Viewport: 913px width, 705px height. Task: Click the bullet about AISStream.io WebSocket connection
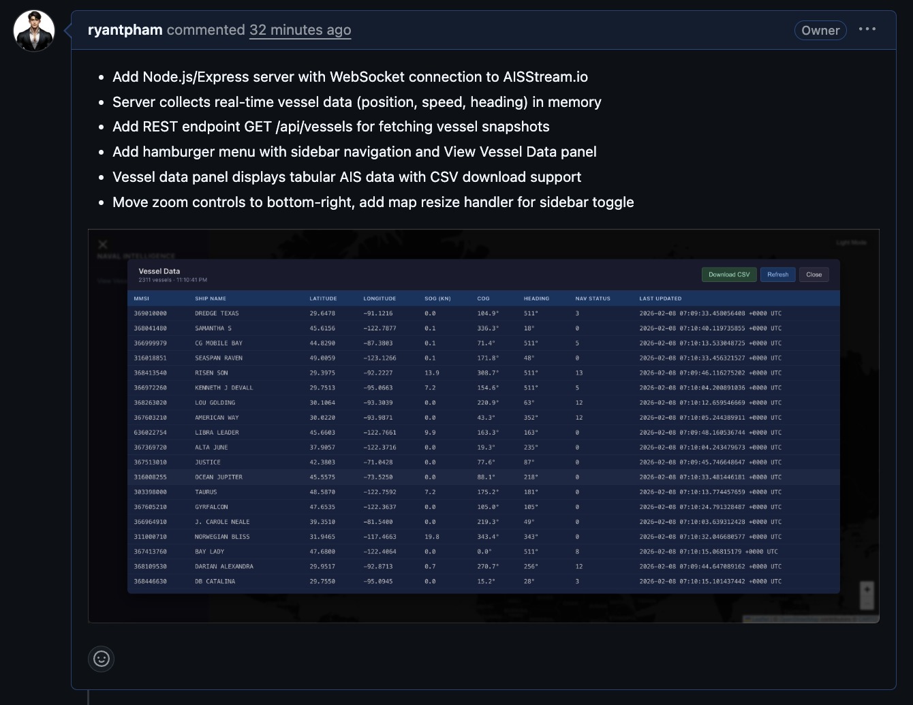[350, 77]
